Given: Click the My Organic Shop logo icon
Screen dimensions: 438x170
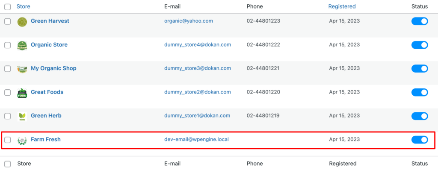Looking at the screenshot, I should 22,69.
